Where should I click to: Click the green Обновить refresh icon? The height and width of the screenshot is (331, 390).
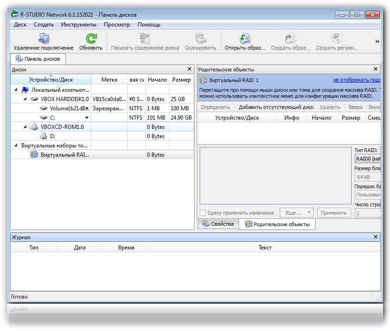click(x=91, y=39)
